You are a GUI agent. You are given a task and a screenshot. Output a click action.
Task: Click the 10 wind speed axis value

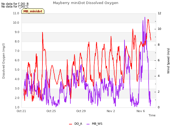point(159,29)
